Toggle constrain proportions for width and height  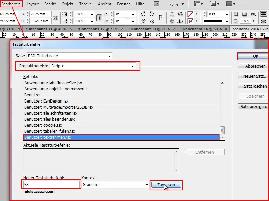[x=55, y=18]
